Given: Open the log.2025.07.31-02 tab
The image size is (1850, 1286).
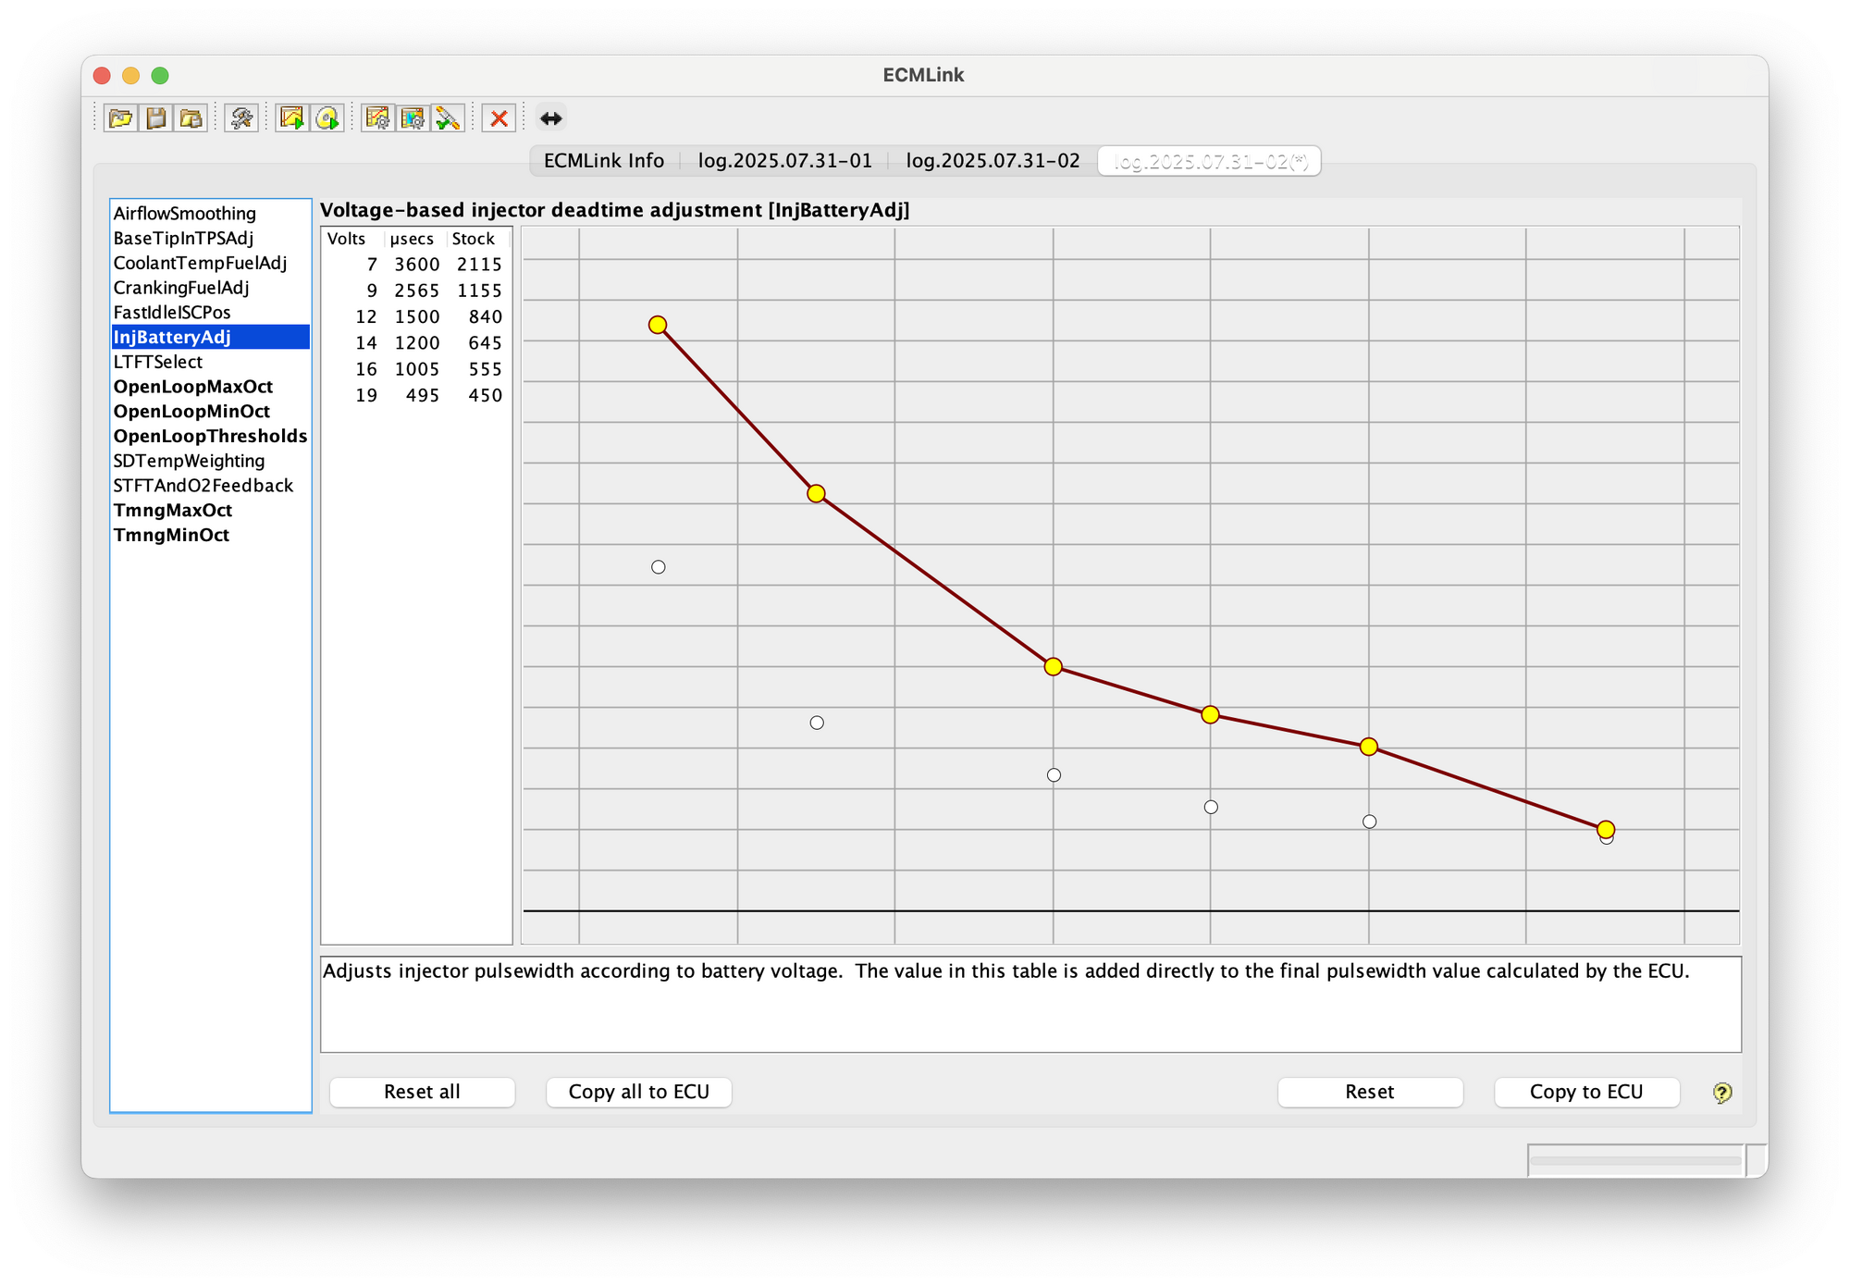Looking at the screenshot, I should (x=993, y=161).
